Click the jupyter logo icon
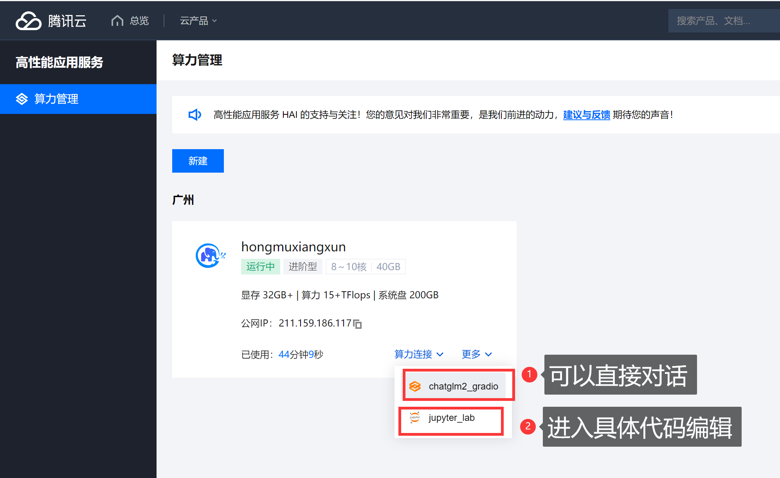 [x=415, y=418]
